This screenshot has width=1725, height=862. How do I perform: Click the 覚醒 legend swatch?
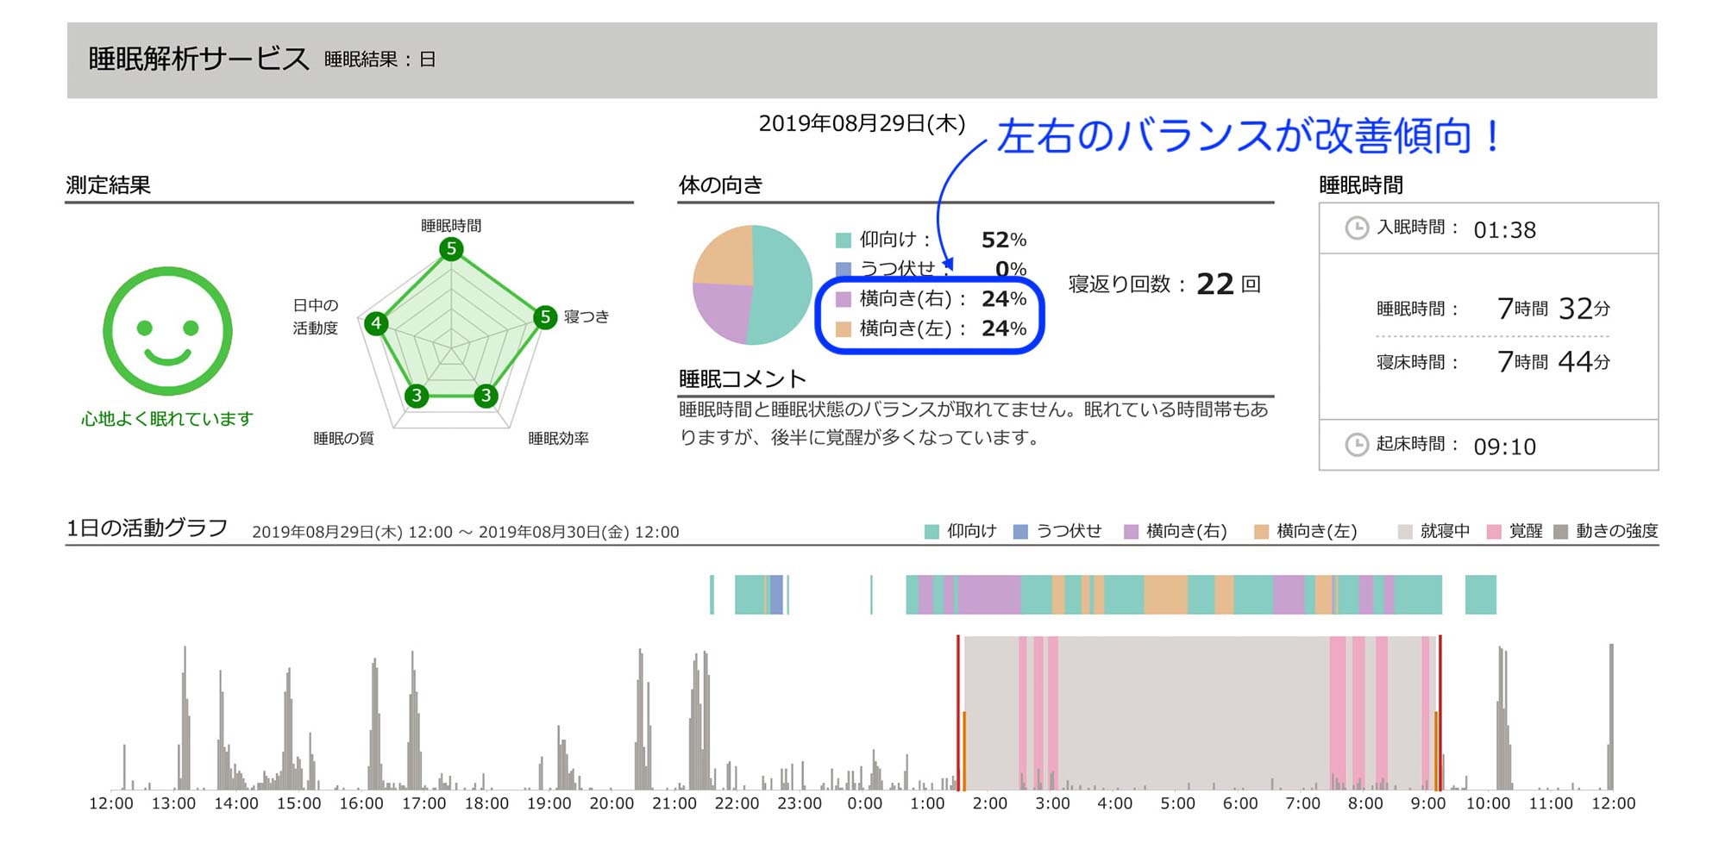point(1494,532)
